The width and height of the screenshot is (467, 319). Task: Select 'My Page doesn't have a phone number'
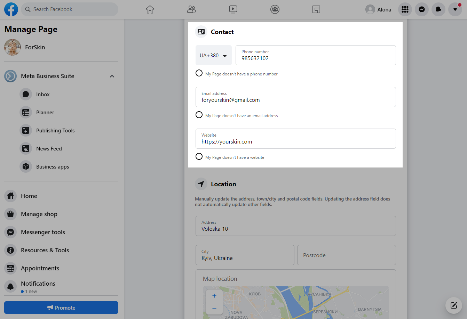click(x=199, y=73)
